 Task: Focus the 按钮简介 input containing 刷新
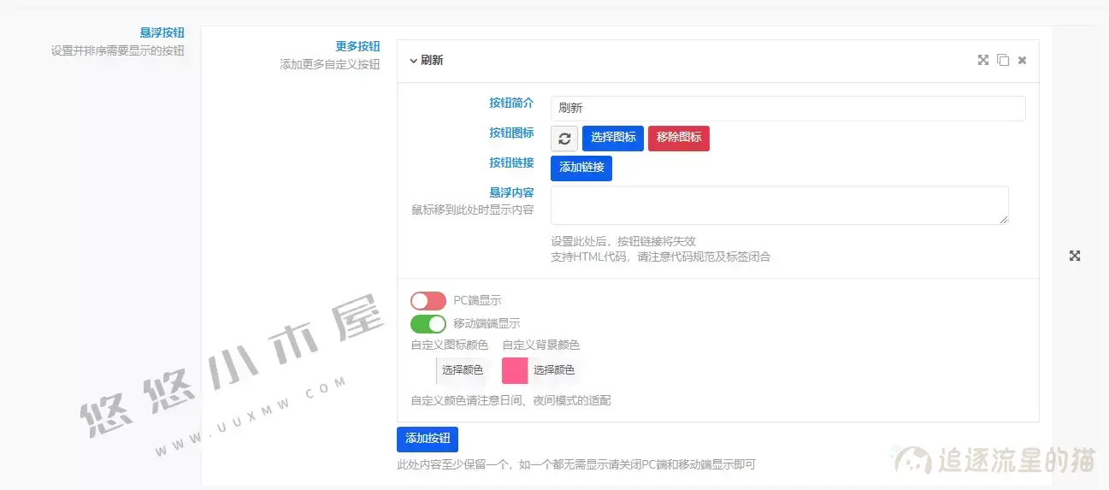tap(788, 109)
